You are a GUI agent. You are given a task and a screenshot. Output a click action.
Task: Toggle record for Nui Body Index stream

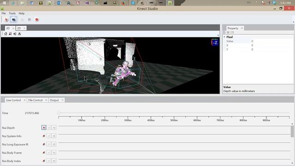tap(44, 161)
